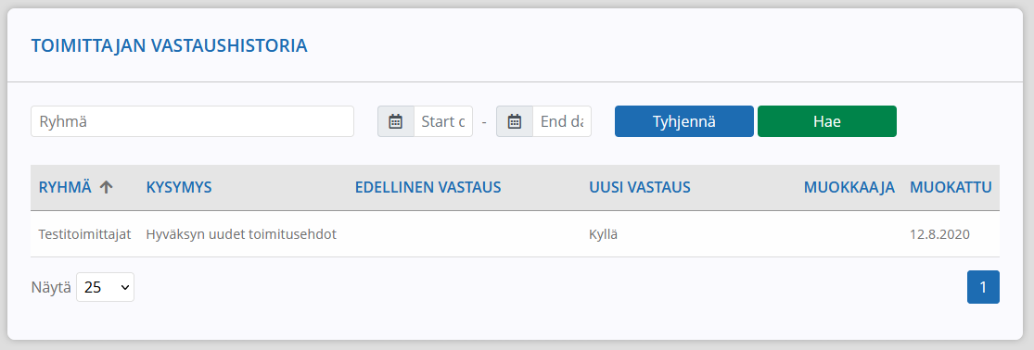The width and height of the screenshot is (1034, 350).
Task: Expand the Näytä rows-per-page dropdown
Action: [x=106, y=287]
